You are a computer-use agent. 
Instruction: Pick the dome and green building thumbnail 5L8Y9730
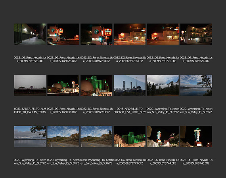[x=63, y=85]
